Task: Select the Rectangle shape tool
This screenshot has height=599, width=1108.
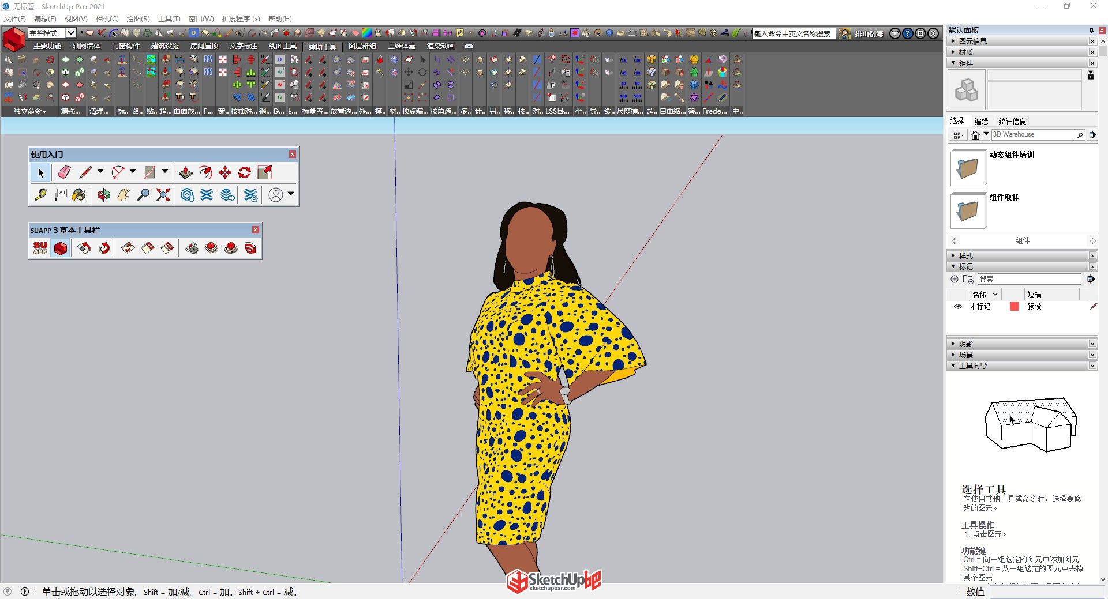Action: pos(150,172)
